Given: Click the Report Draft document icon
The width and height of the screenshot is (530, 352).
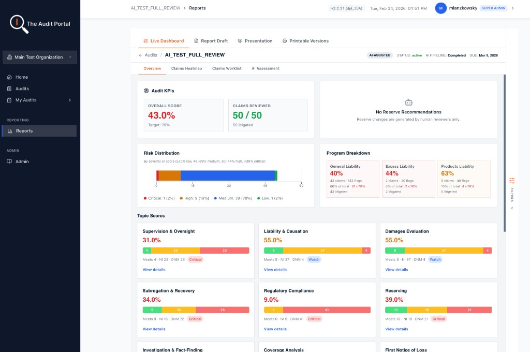Looking at the screenshot, I should 198,40.
